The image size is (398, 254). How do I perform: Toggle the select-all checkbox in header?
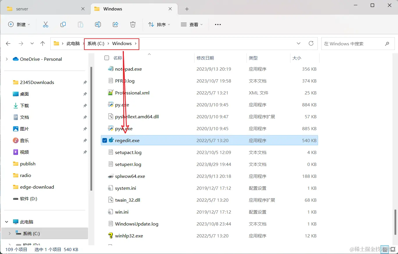tap(107, 58)
